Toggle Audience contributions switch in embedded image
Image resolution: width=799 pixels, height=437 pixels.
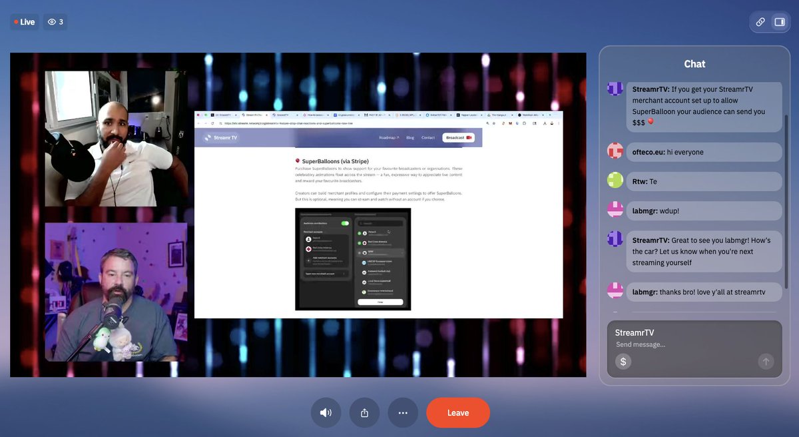pos(345,223)
